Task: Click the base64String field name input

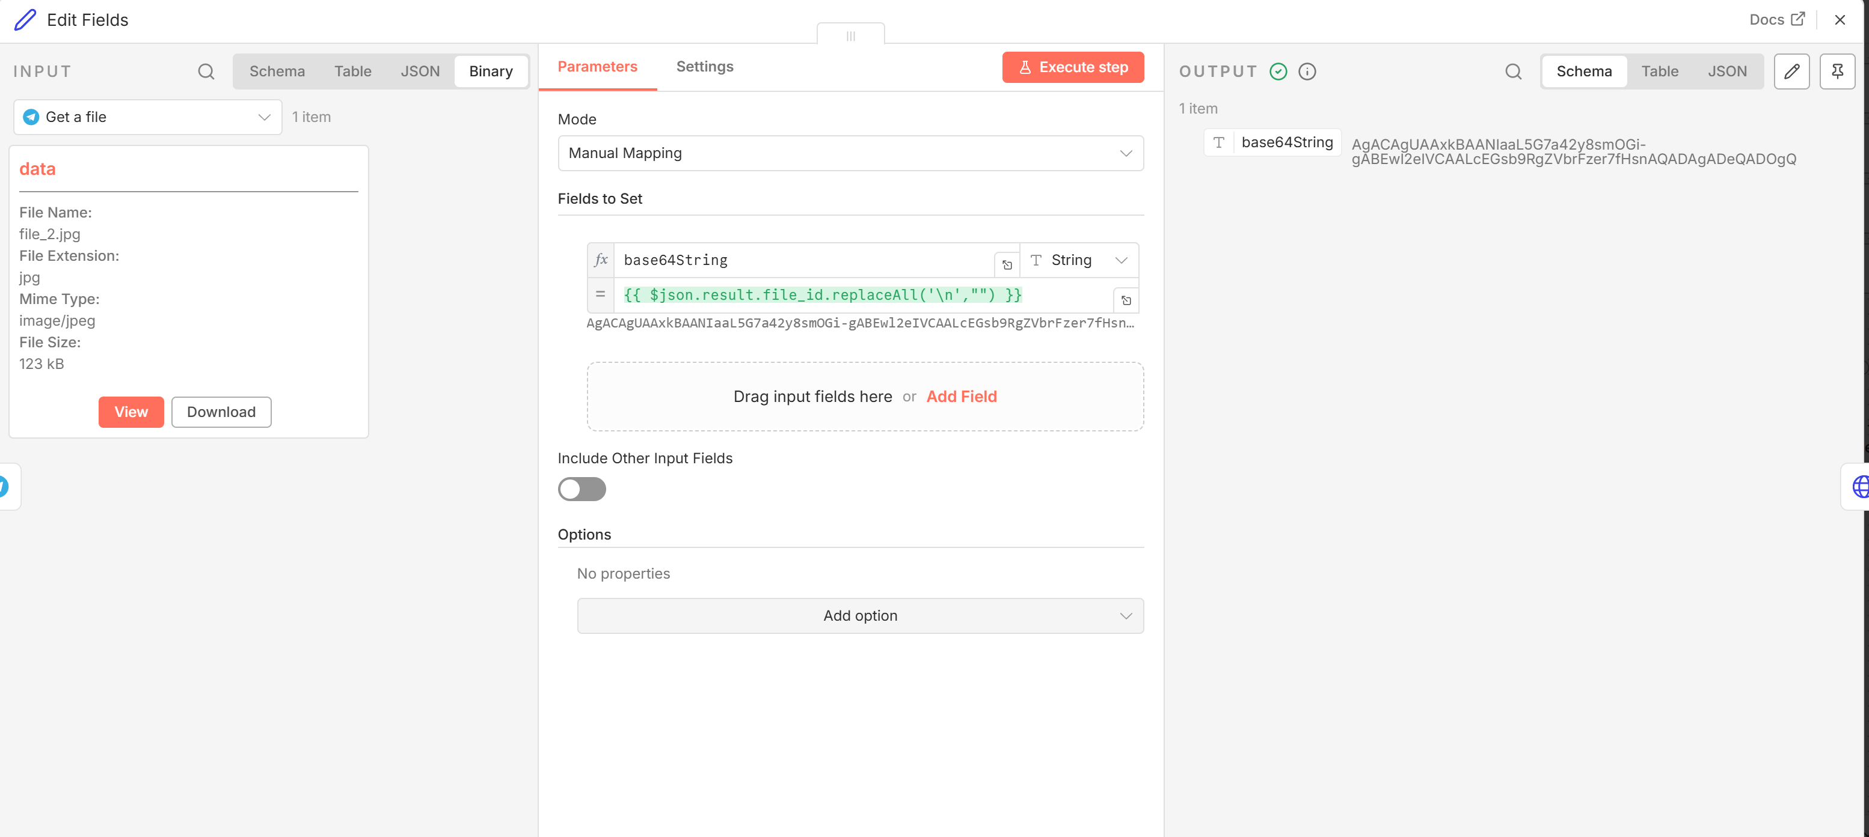Action: click(802, 260)
